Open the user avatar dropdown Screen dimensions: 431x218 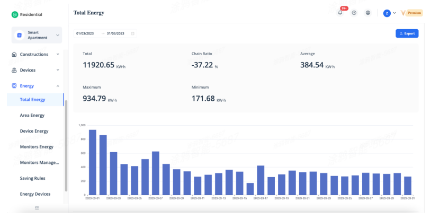click(x=390, y=13)
